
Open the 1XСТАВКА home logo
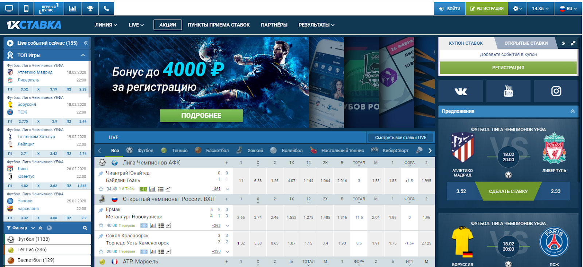34,25
